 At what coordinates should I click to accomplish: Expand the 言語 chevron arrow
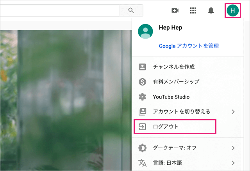point(233,163)
